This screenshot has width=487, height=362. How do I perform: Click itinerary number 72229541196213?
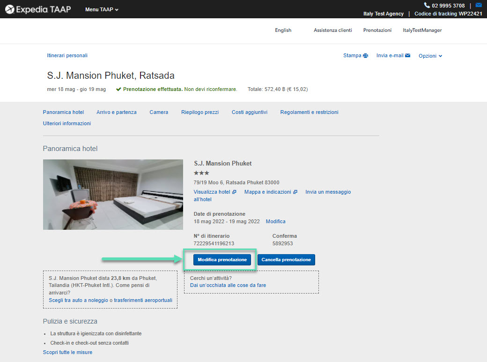(x=214, y=243)
